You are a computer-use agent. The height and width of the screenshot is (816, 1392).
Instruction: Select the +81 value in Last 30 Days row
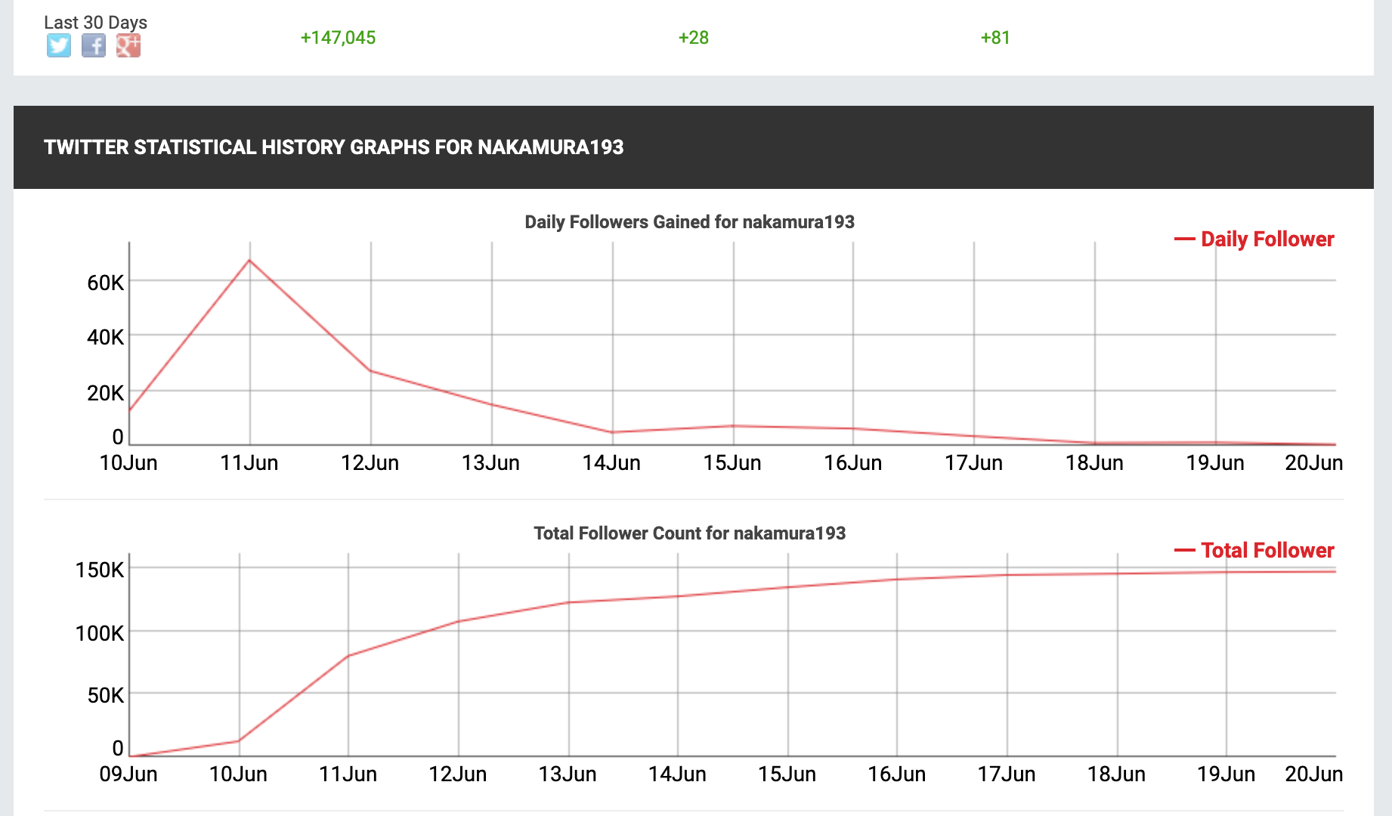995,38
